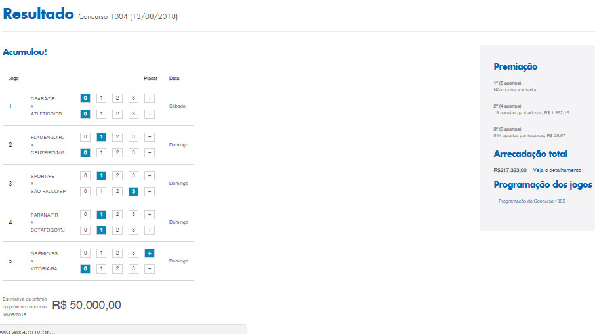Select score 2 box for Botafogo/RJ
The image size is (595, 334).
(117, 230)
